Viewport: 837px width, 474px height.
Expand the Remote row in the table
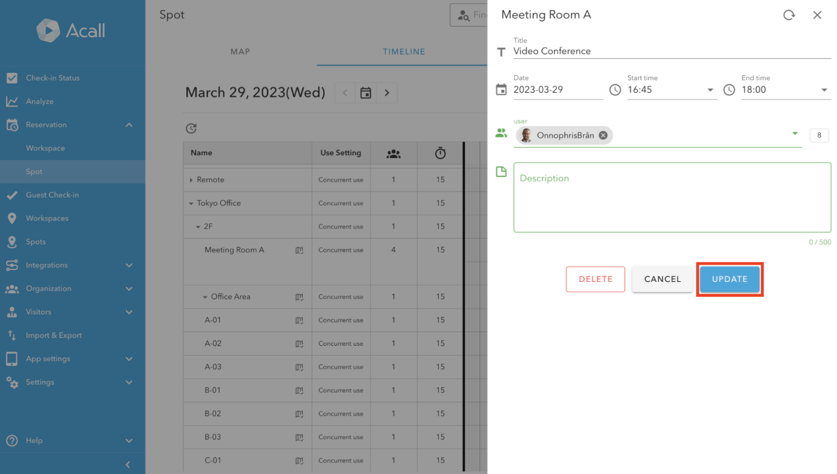[x=191, y=179]
